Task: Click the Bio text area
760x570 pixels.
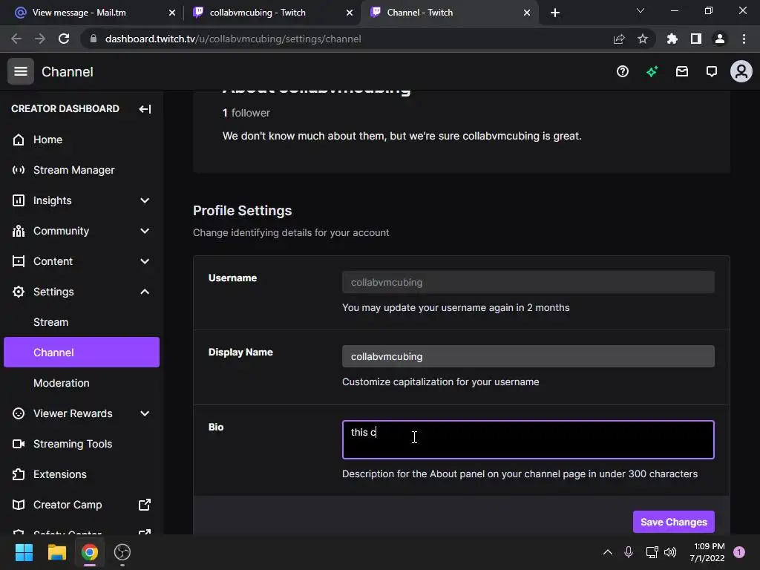Action: 528,439
